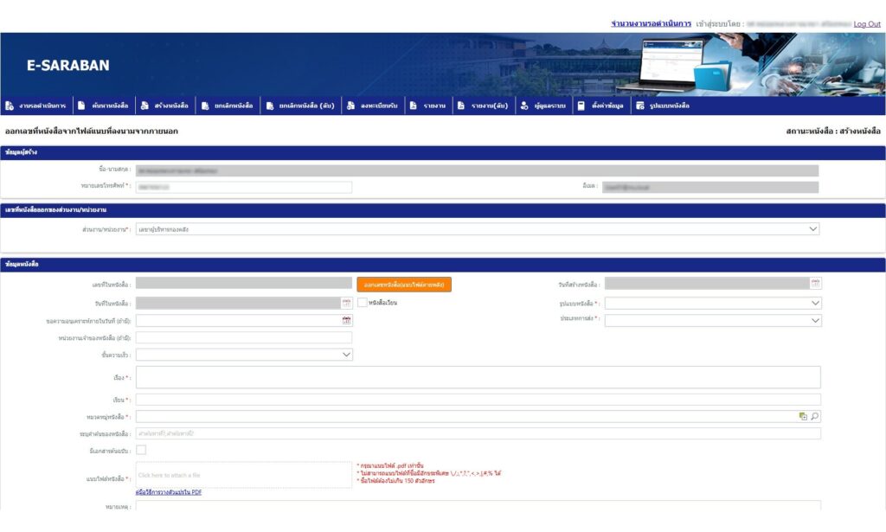Click the orange ออกเลขหนังสือ button
Viewport: 886px width, 532px height.
[404, 284]
